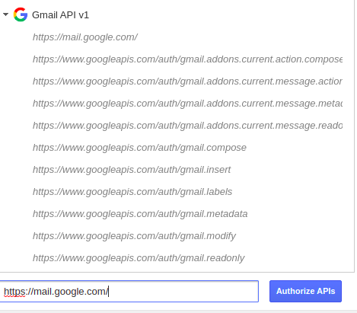The height and width of the screenshot is (313, 357).
Task: Select the gmail.addons.current.message.metadata scope
Action: pos(187,104)
